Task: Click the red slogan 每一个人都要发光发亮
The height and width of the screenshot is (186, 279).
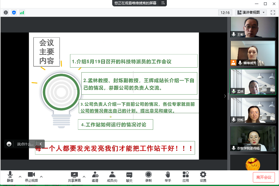Action: coord(115,148)
